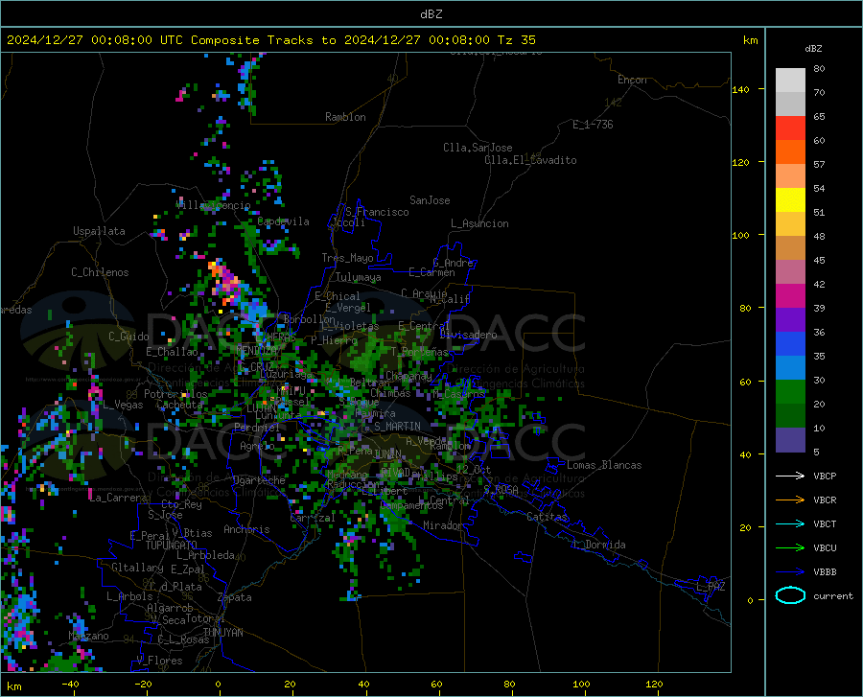Click the cyan VBCT arrow icon

point(790,523)
